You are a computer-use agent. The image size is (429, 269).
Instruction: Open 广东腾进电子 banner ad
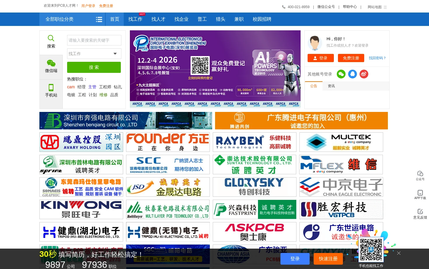301,121
